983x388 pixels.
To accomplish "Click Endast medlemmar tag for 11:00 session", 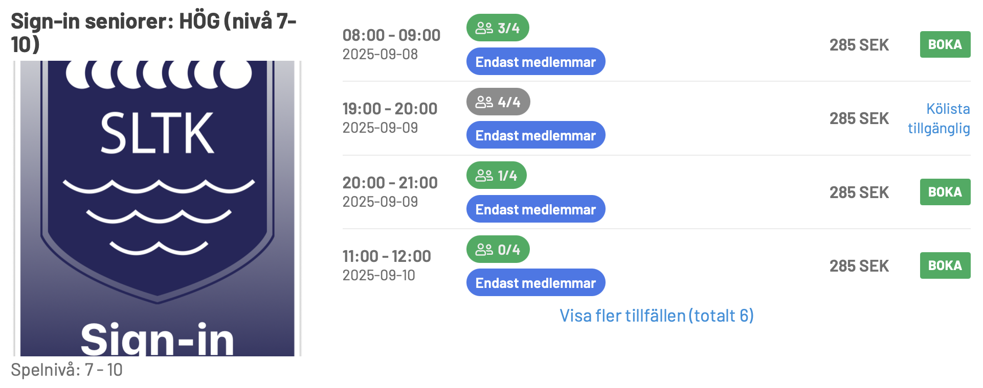I will point(535,282).
